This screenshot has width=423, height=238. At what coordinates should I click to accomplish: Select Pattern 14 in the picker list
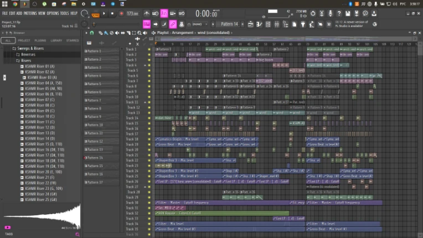pyautogui.click(x=101, y=158)
